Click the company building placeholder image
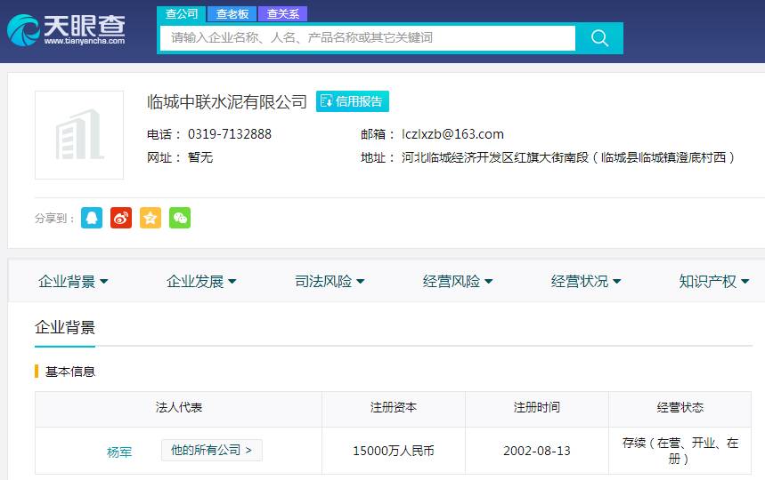Screen dimensions: 765x480 point(79,135)
